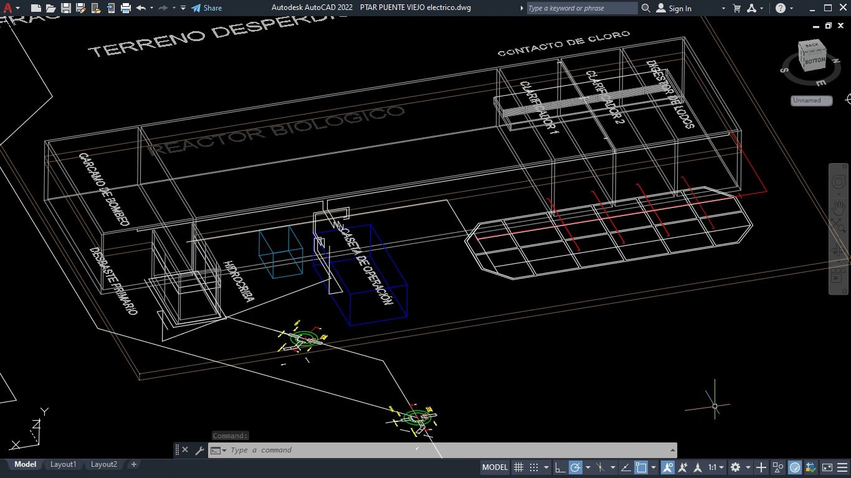851x478 pixels.
Task: Click the Undo arrow in toolbar
Action: (141, 8)
